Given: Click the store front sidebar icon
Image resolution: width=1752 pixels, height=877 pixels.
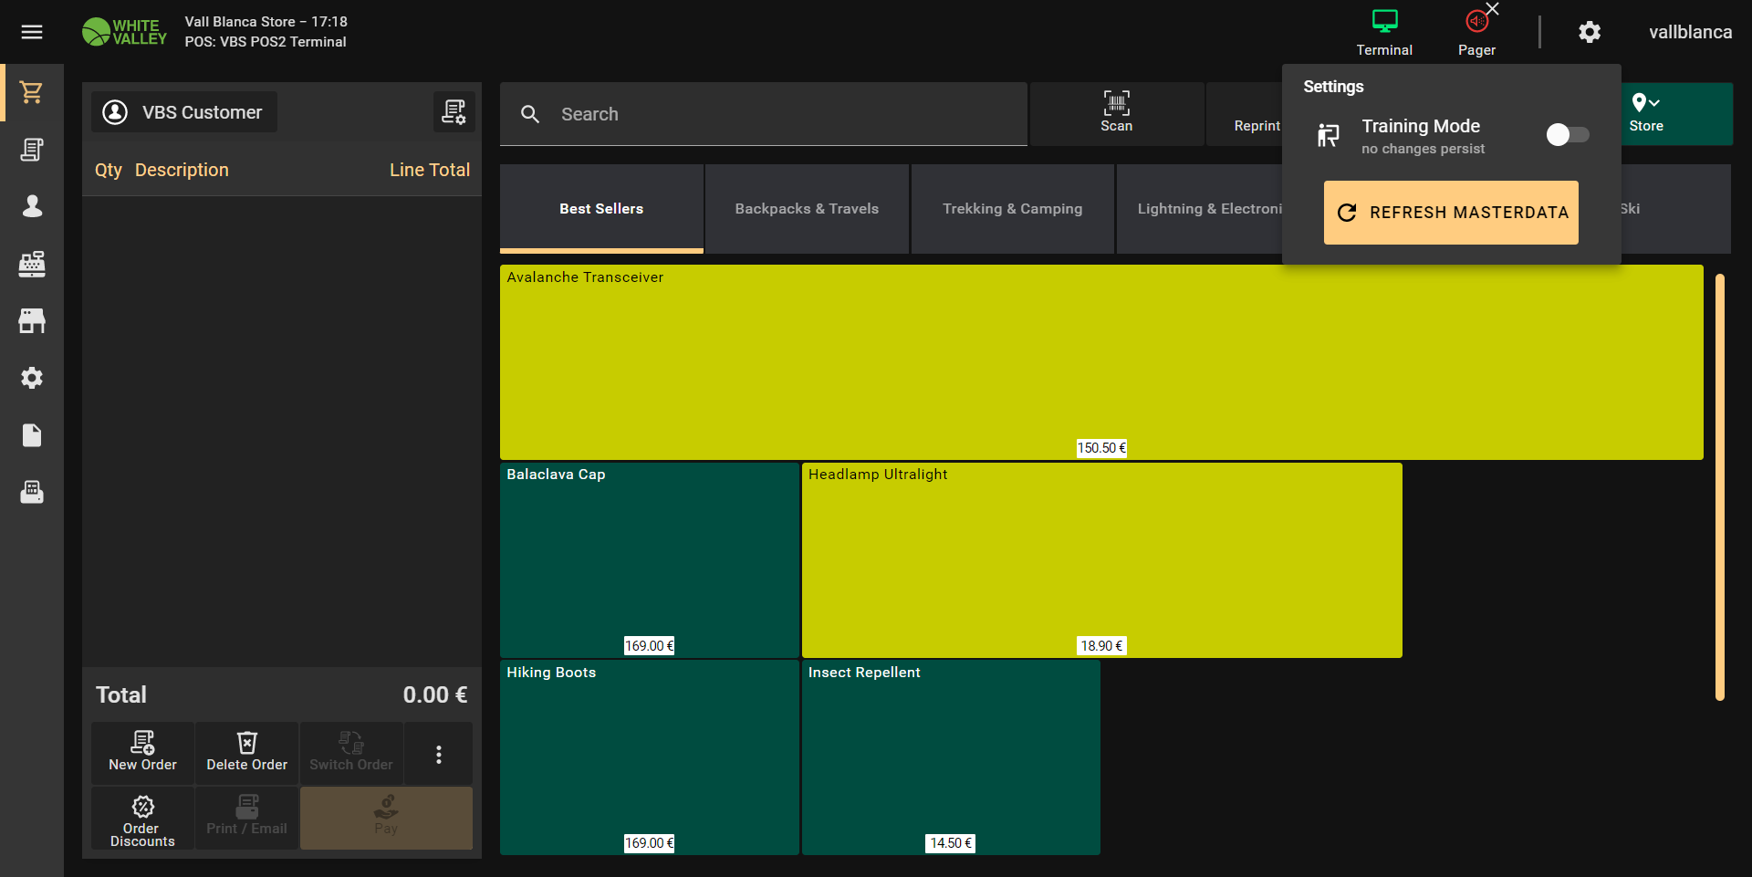Looking at the screenshot, I should tap(32, 320).
